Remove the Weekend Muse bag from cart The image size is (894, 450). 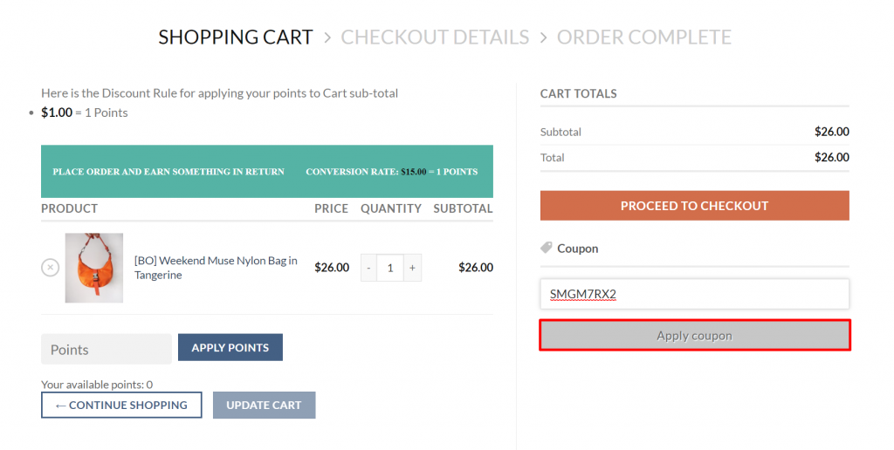point(50,267)
